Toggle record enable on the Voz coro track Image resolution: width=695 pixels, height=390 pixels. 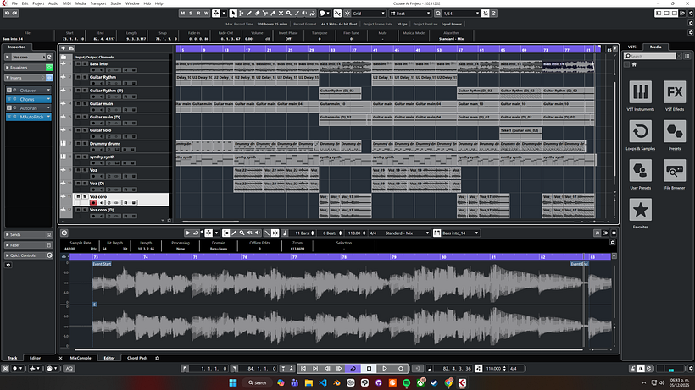point(93,203)
